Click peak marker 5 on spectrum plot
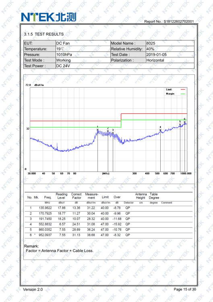Screen dimensions: 213x302 tap(180, 124)
